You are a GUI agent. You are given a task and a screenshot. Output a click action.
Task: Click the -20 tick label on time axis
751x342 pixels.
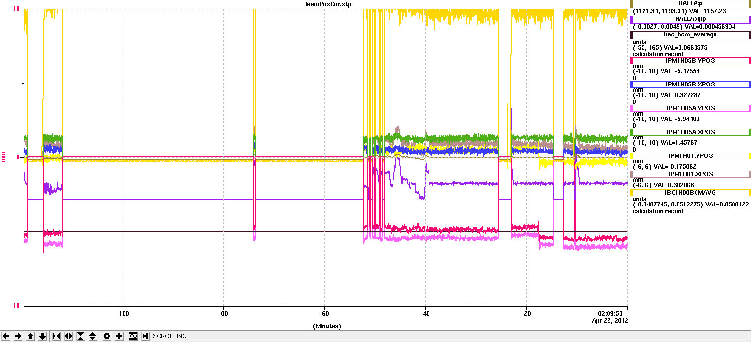[x=526, y=313]
